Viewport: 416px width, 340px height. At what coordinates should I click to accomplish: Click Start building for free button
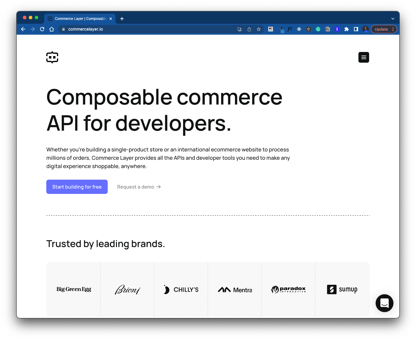(77, 187)
